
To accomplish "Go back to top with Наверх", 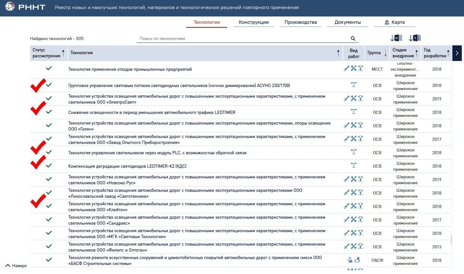I will pos(16,266).
